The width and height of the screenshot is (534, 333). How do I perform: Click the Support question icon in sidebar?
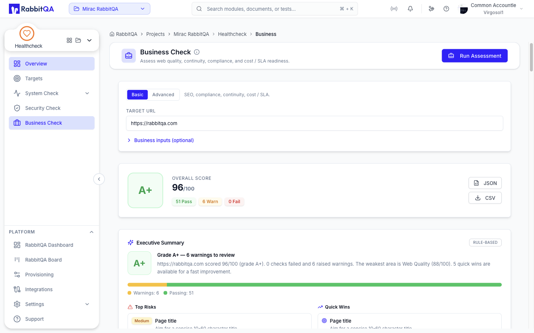tap(17, 319)
